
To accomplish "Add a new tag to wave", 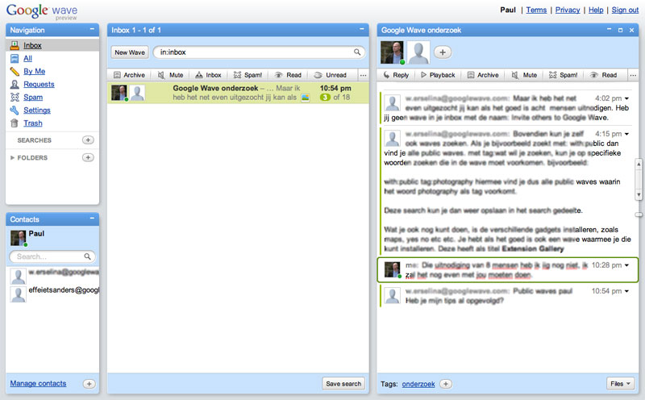I will pyautogui.click(x=446, y=384).
